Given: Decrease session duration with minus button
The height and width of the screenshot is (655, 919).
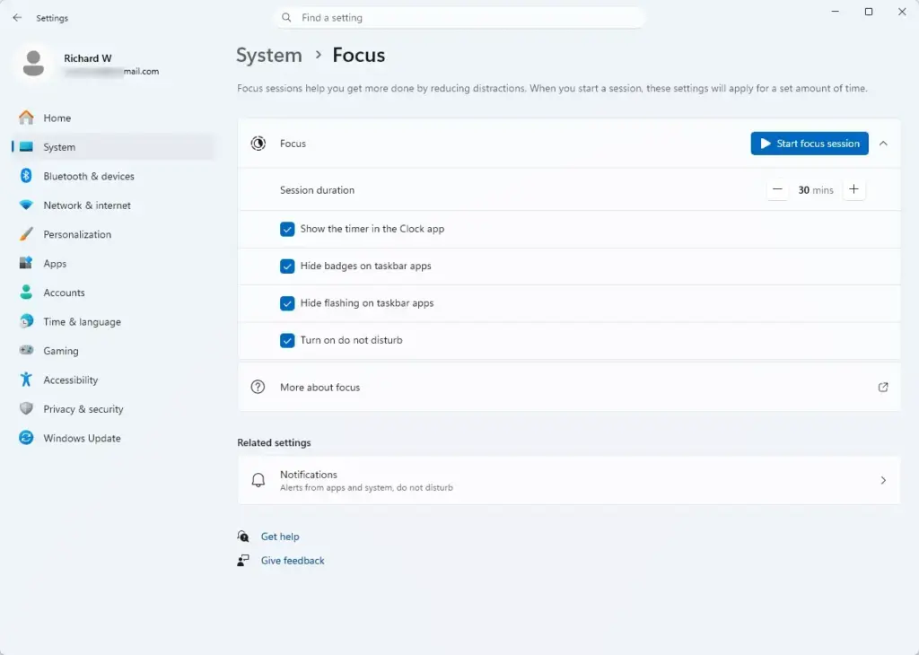Looking at the screenshot, I should [x=777, y=189].
